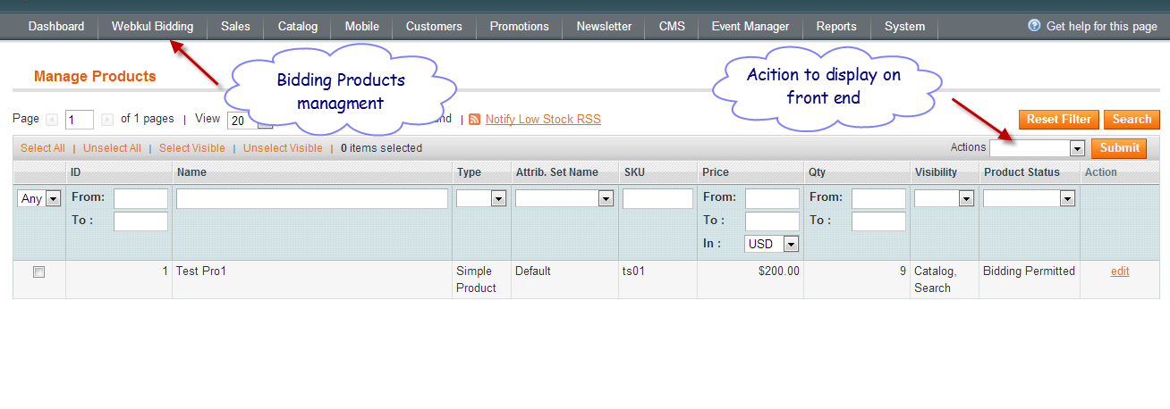Open the Sales menu
Viewport: 1170px width, 409px height.
(235, 26)
